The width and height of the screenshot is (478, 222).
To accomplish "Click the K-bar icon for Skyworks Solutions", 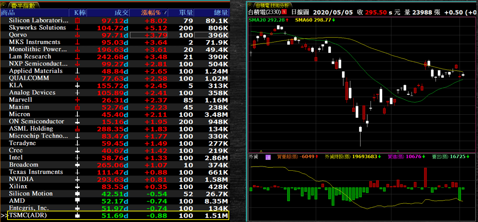I will pyautogui.click(x=77, y=28).
